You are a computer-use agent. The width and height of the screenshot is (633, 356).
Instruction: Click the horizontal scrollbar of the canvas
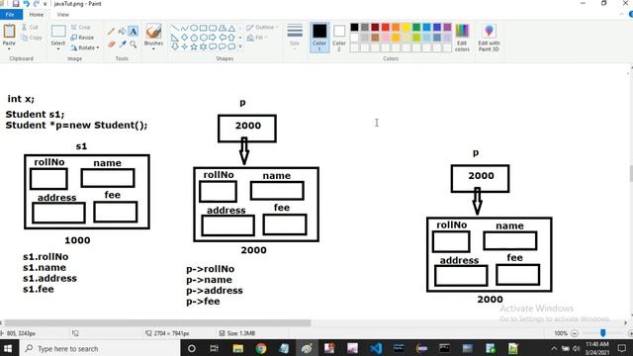(157, 323)
